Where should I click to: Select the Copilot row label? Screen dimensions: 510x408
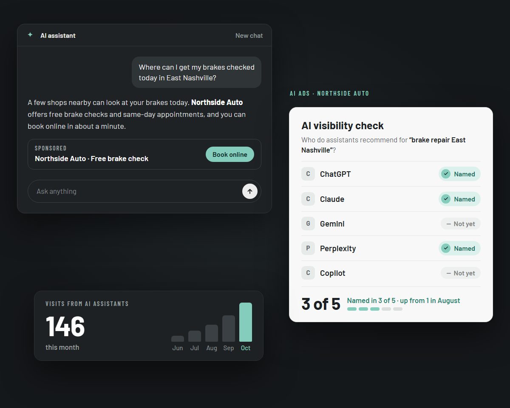pyautogui.click(x=333, y=273)
